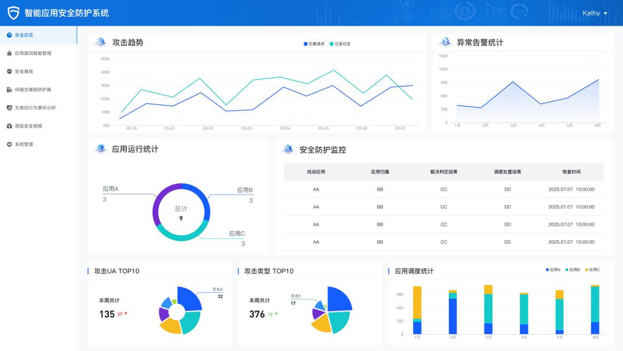Toggle 应用A legend in 应用调度统计
Image resolution: width=623 pixels, height=351 pixels.
click(x=553, y=270)
